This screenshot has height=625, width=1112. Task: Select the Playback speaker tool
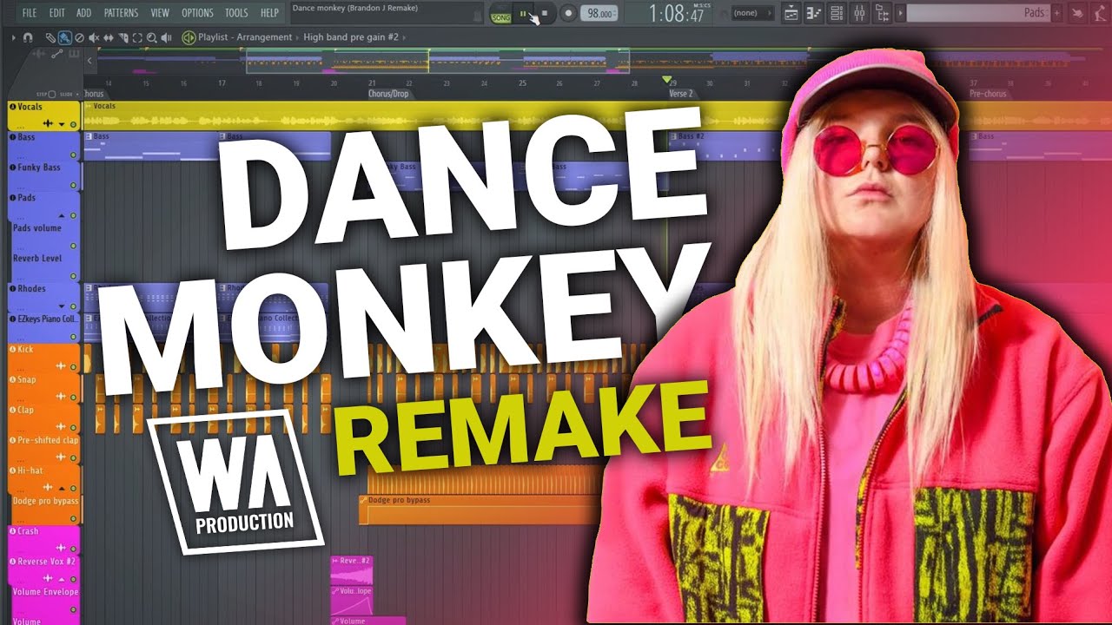pyautogui.click(x=166, y=38)
